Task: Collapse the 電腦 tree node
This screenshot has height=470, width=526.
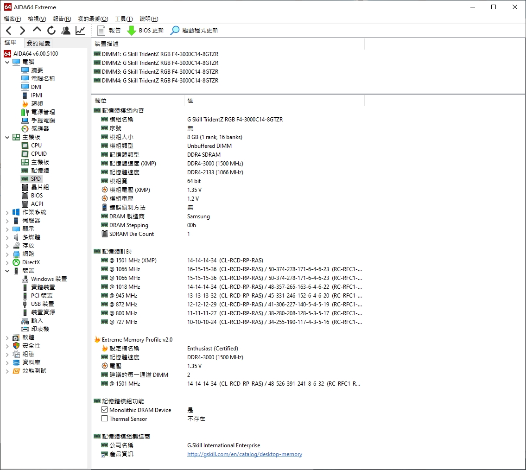Action: (x=7, y=62)
